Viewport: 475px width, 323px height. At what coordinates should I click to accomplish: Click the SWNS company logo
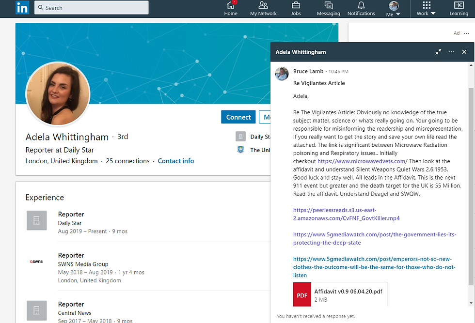coord(36,261)
